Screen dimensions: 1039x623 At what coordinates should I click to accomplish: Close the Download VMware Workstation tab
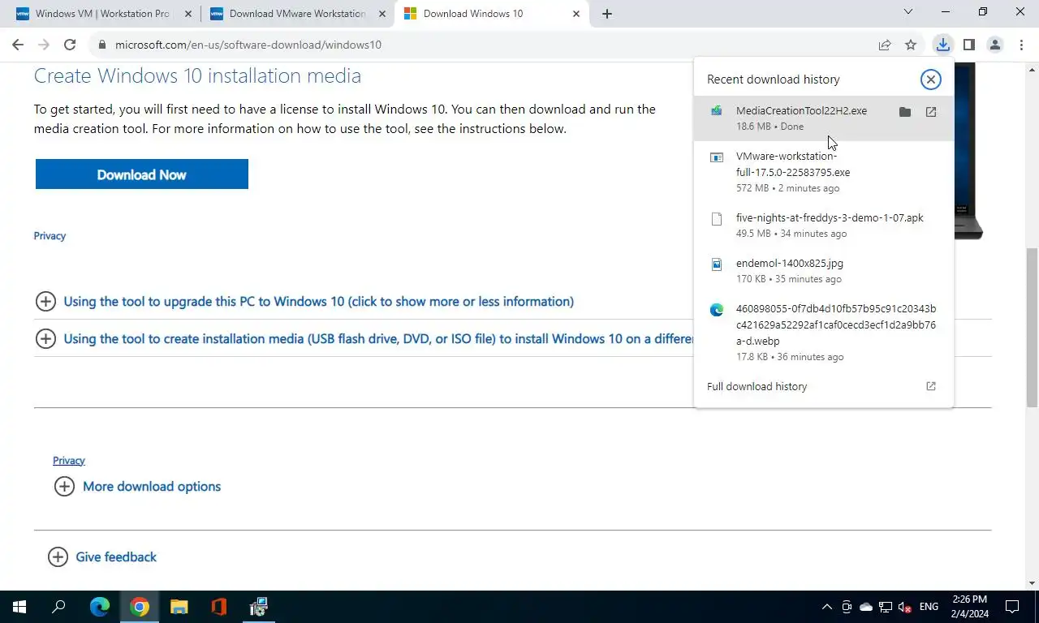(x=382, y=14)
